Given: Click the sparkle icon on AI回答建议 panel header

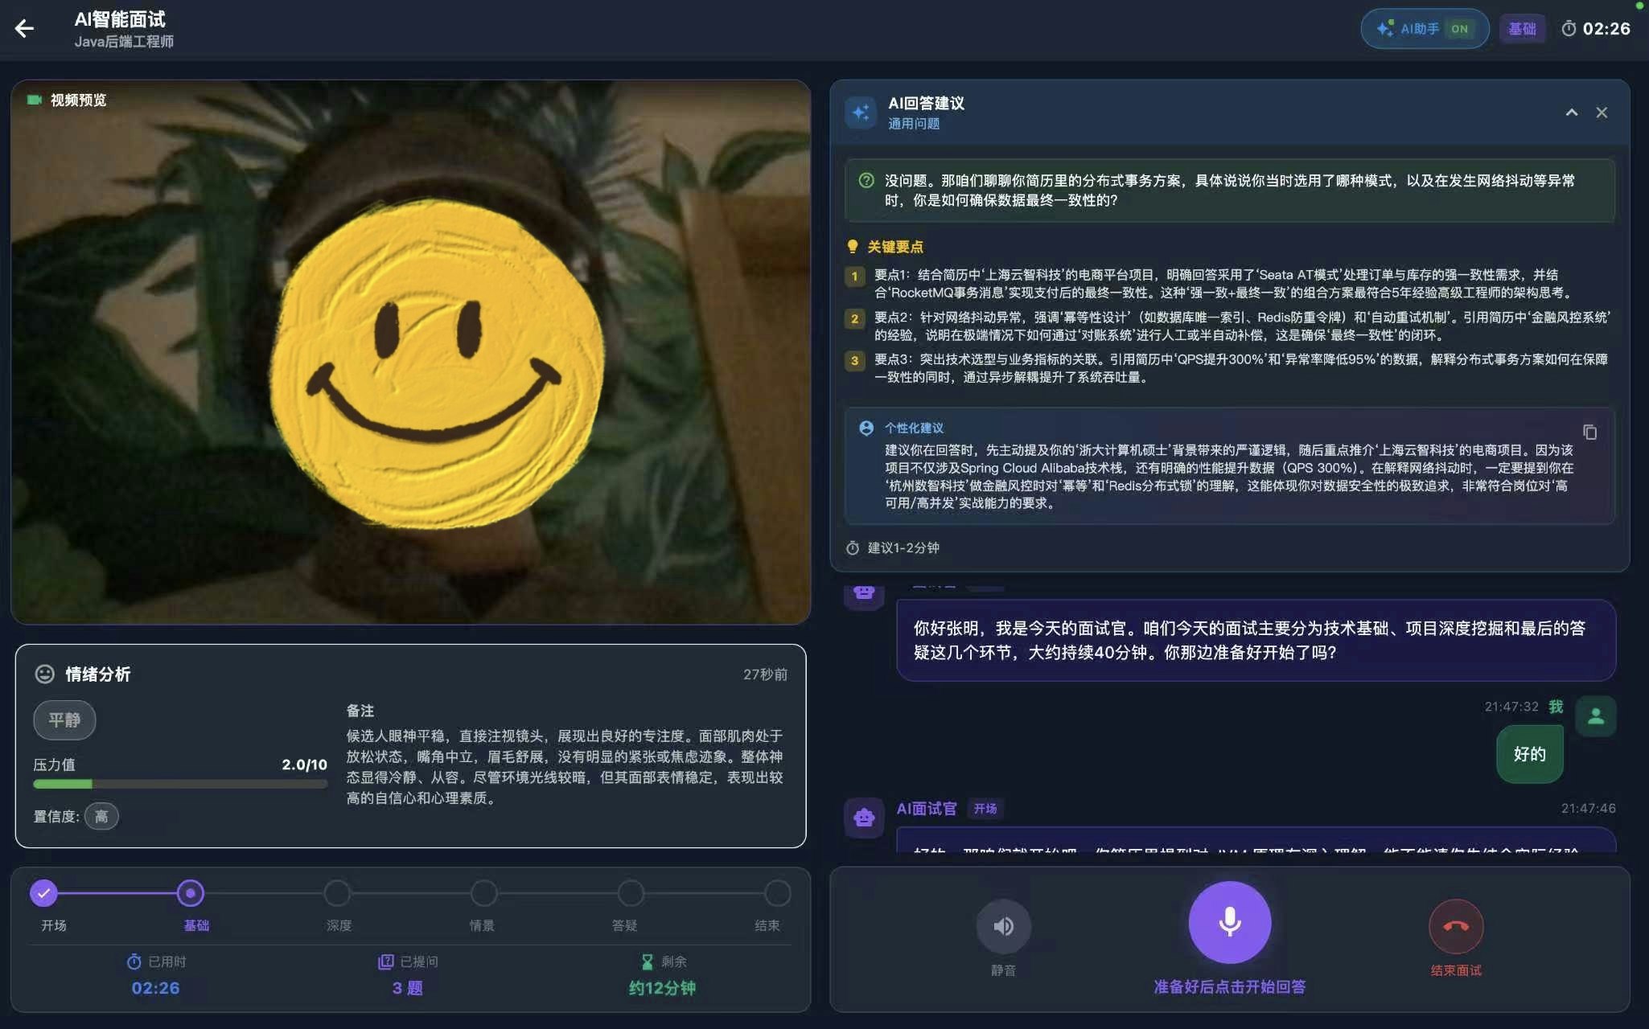Looking at the screenshot, I should click(861, 113).
